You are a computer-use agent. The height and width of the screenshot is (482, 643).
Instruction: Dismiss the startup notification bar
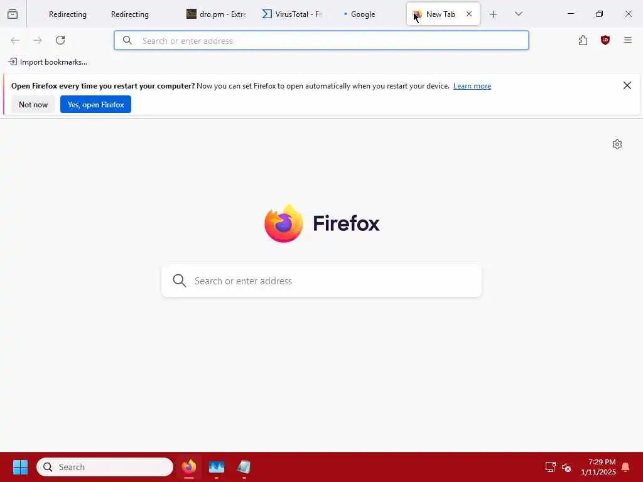pyautogui.click(x=627, y=85)
